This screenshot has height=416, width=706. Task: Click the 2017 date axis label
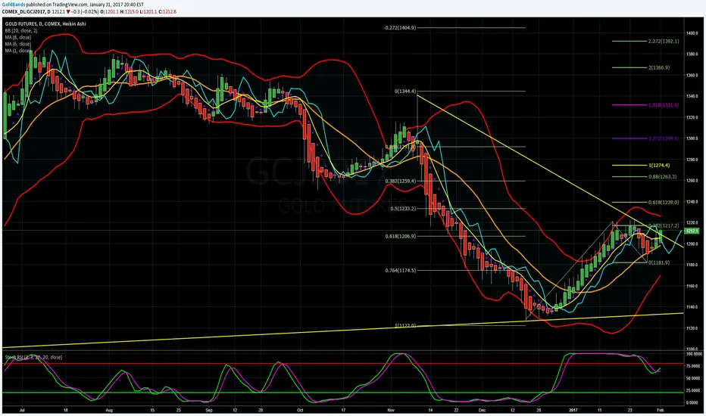[573, 410]
